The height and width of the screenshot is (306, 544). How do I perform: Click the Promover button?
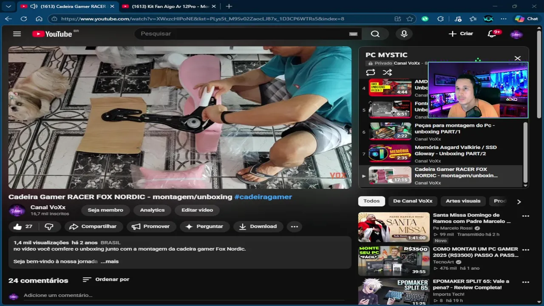click(151, 227)
